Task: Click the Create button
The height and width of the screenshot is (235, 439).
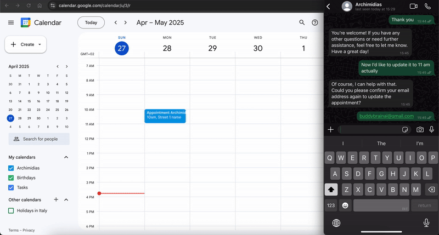Action: [25, 44]
